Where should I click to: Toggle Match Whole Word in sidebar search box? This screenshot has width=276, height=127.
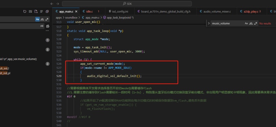(42, 19)
